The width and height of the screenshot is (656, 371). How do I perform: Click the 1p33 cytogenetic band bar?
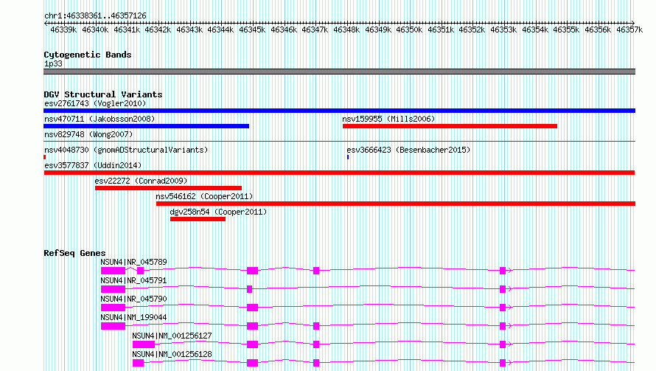(x=339, y=72)
